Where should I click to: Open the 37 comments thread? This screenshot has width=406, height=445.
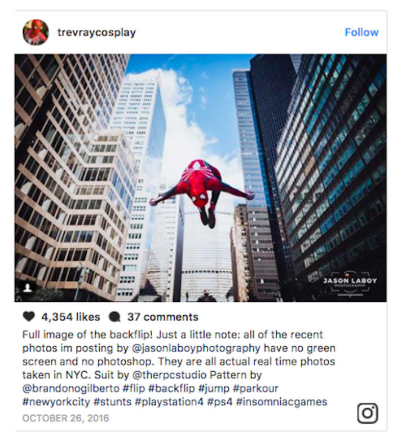click(x=162, y=317)
